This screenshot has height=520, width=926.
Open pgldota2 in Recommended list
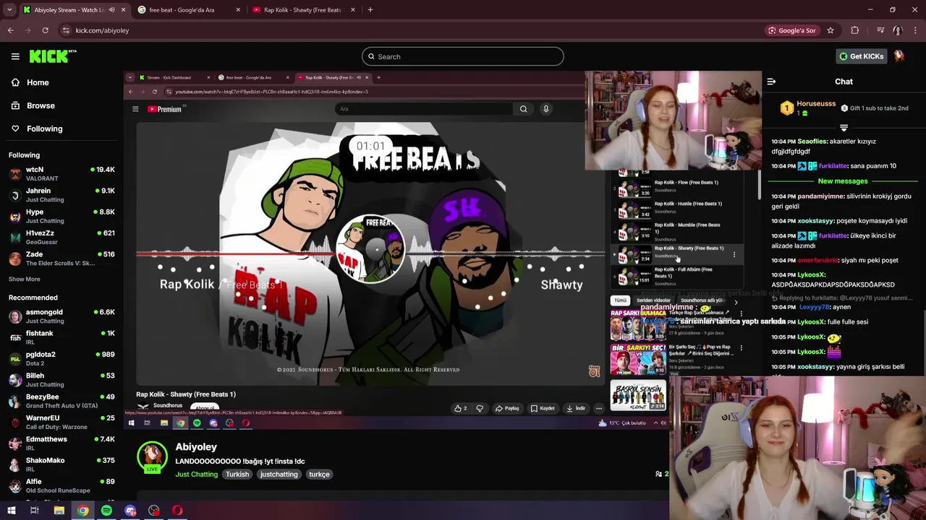coord(61,359)
